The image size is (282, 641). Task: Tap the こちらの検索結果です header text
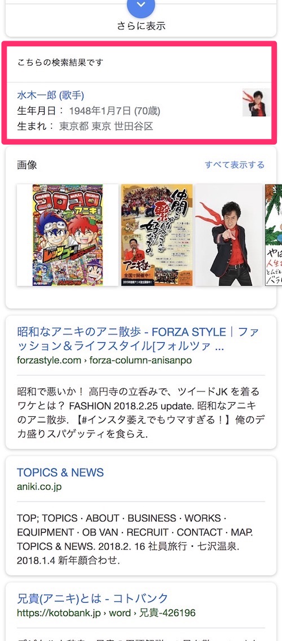pyautogui.click(x=60, y=63)
